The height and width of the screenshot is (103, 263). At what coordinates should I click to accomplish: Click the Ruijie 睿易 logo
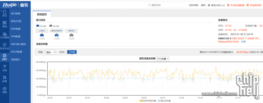pyautogui.click(x=15, y=5)
